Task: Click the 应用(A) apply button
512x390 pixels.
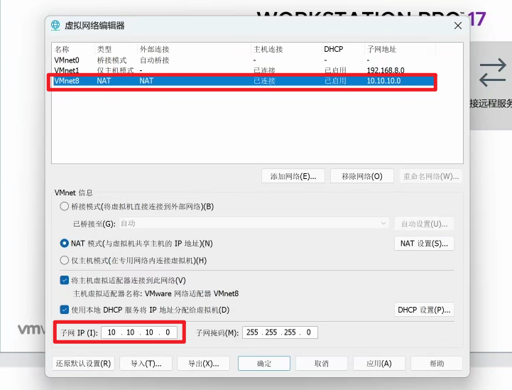Action: point(378,363)
